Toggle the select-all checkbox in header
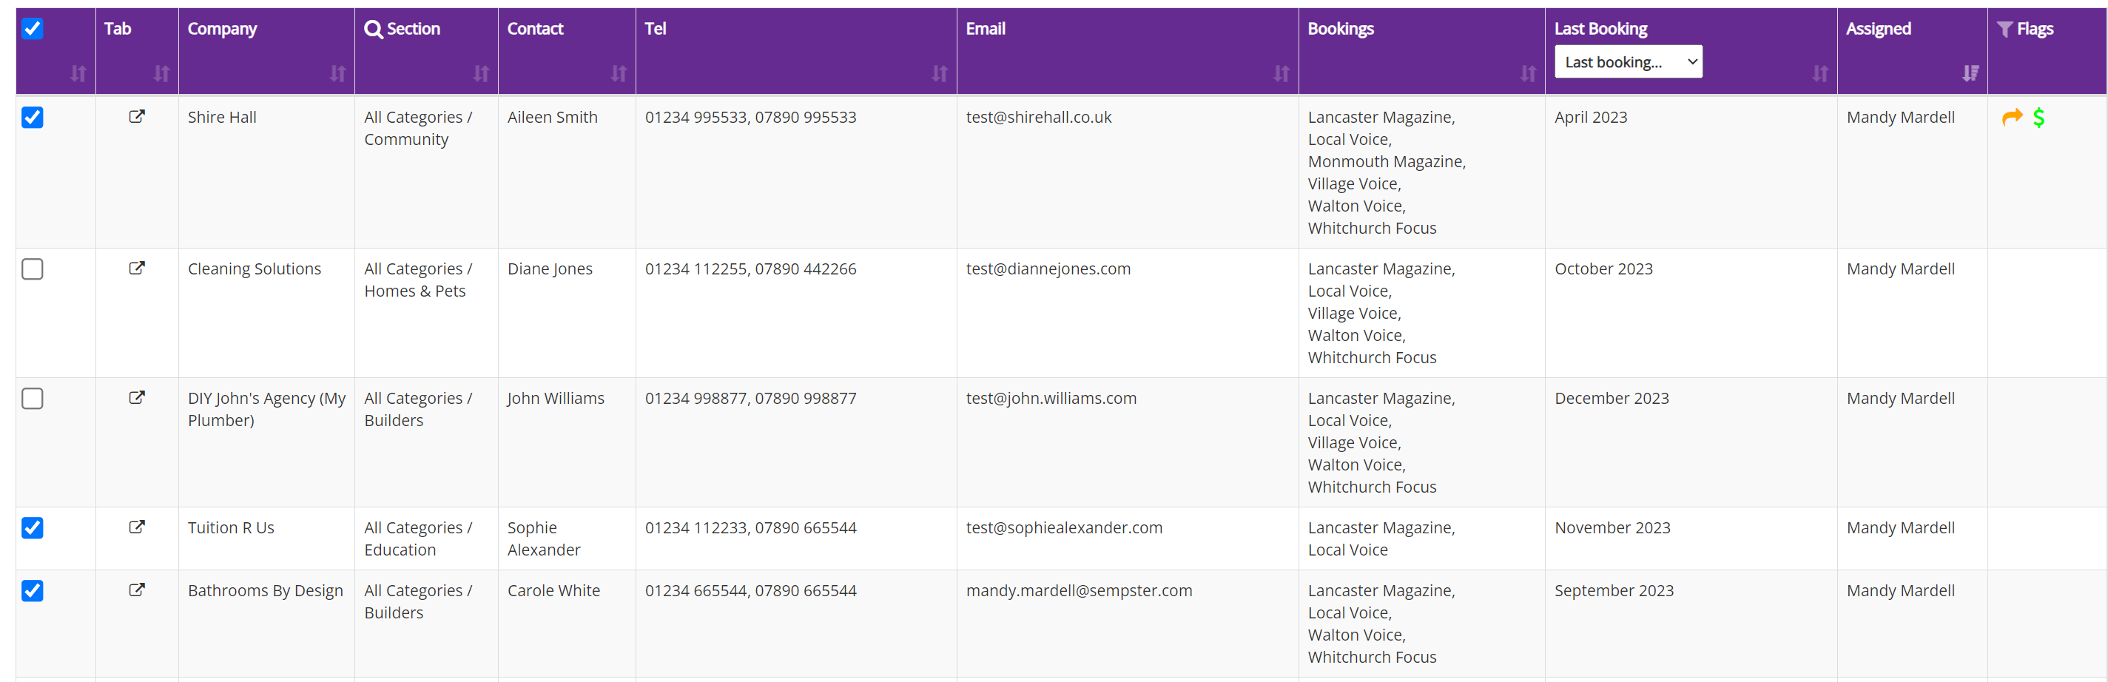The height and width of the screenshot is (682, 2108). point(32,29)
